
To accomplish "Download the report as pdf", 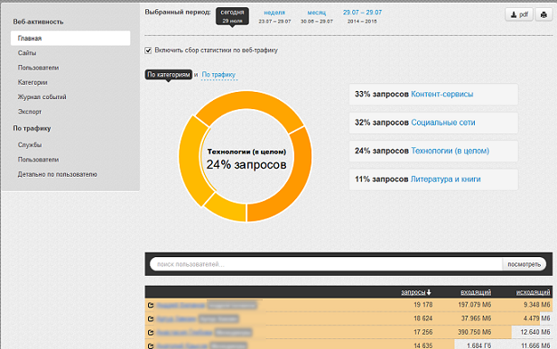I will click(x=519, y=15).
